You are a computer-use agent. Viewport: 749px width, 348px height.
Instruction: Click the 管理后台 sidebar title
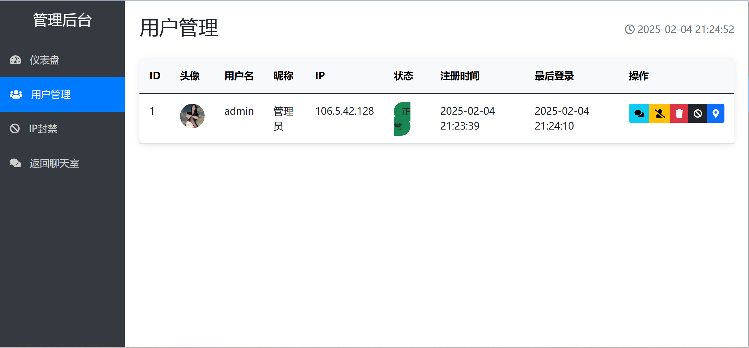tap(62, 20)
